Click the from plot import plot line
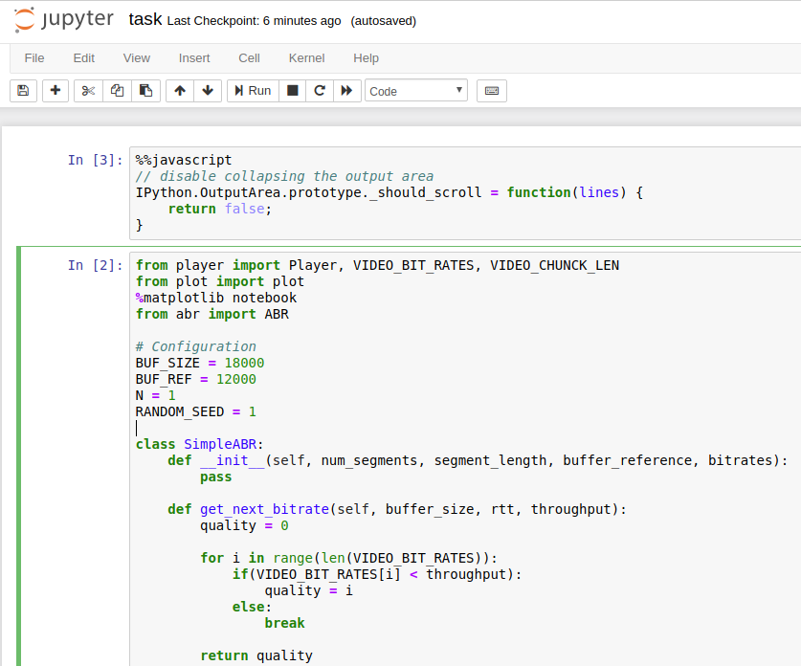 click(220, 281)
